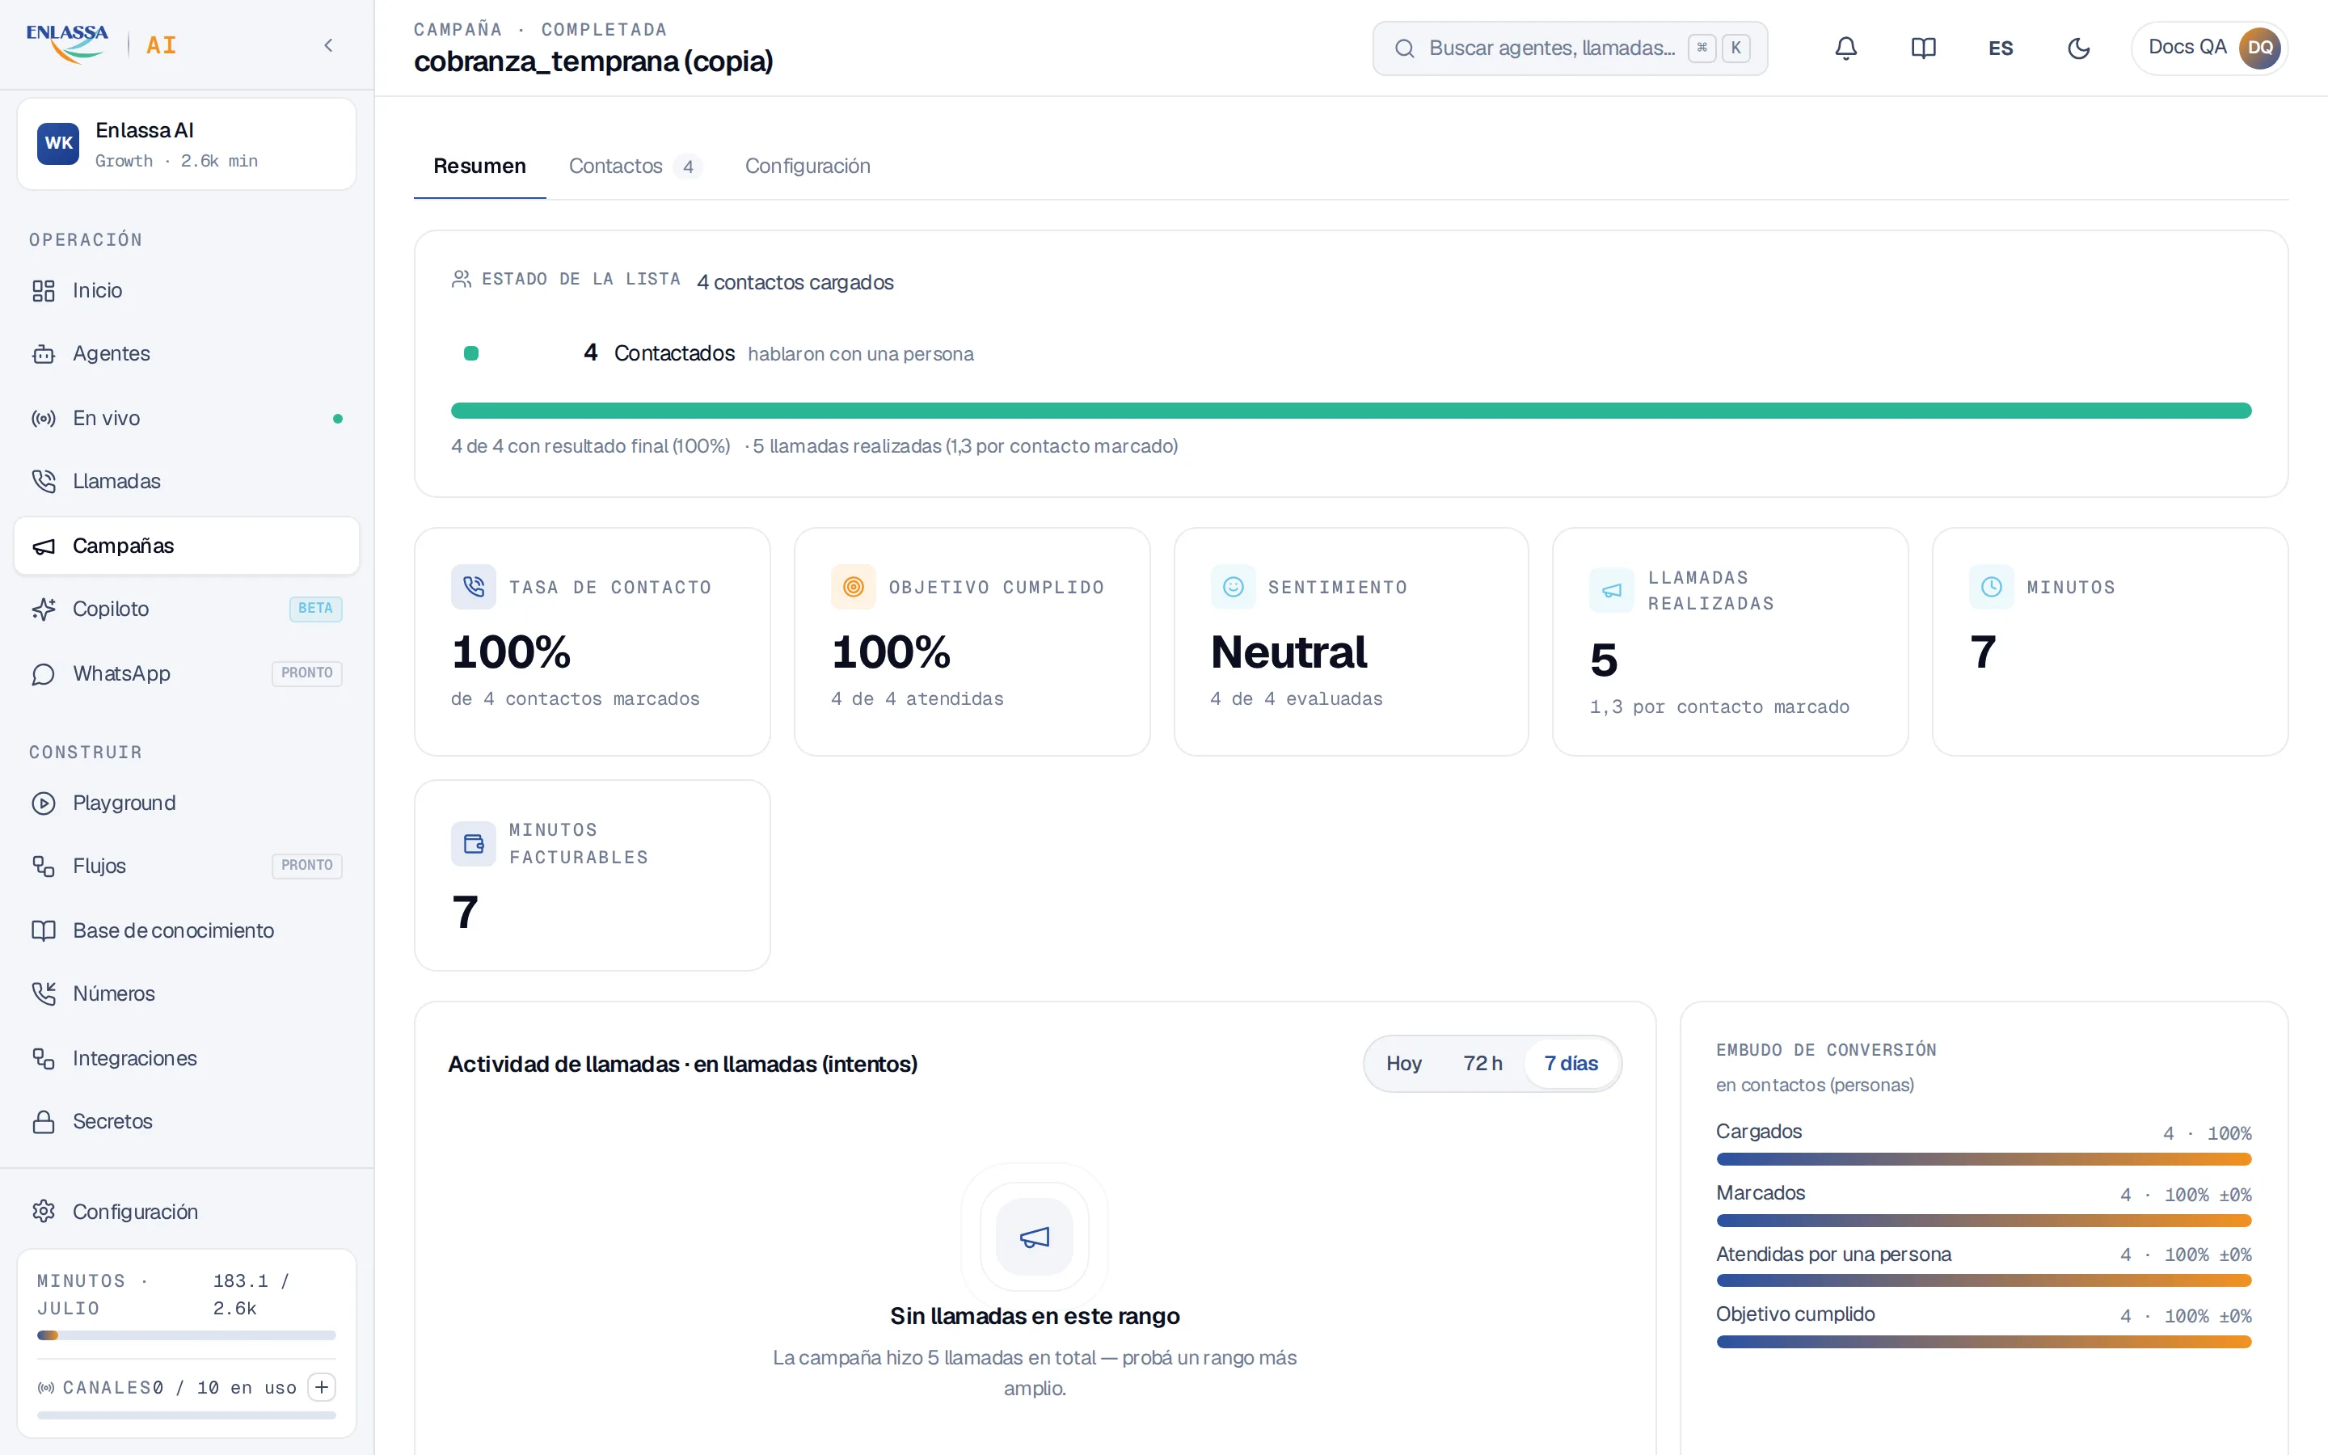Select the Hoy range option

pos(1403,1063)
